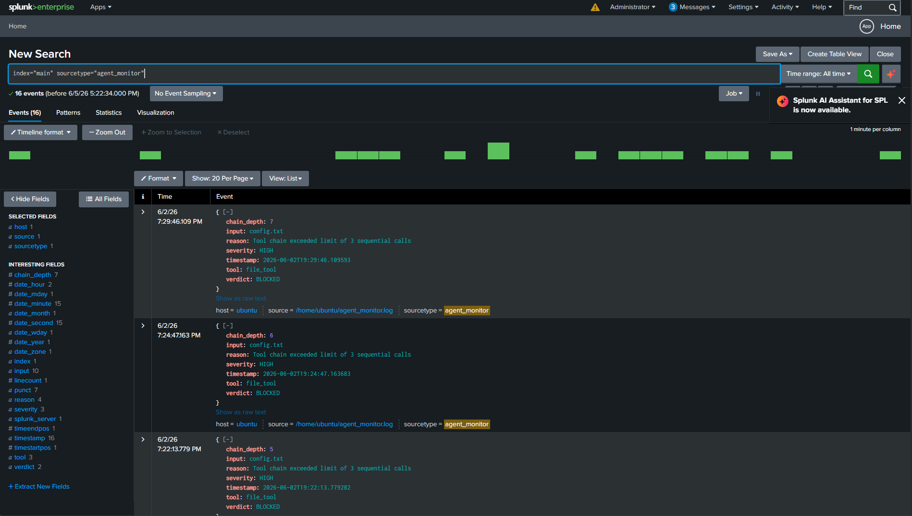Switch to the Patterns tab
Screen dimensions: 912x516
(x=68, y=113)
